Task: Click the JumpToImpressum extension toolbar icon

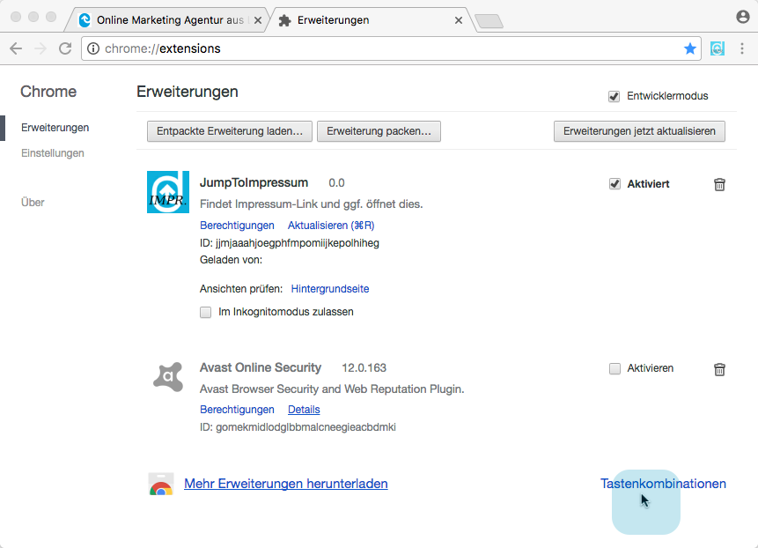Action: pos(718,48)
